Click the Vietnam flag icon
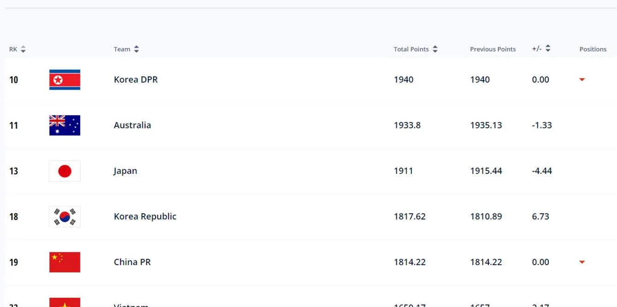 (x=65, y=303)
